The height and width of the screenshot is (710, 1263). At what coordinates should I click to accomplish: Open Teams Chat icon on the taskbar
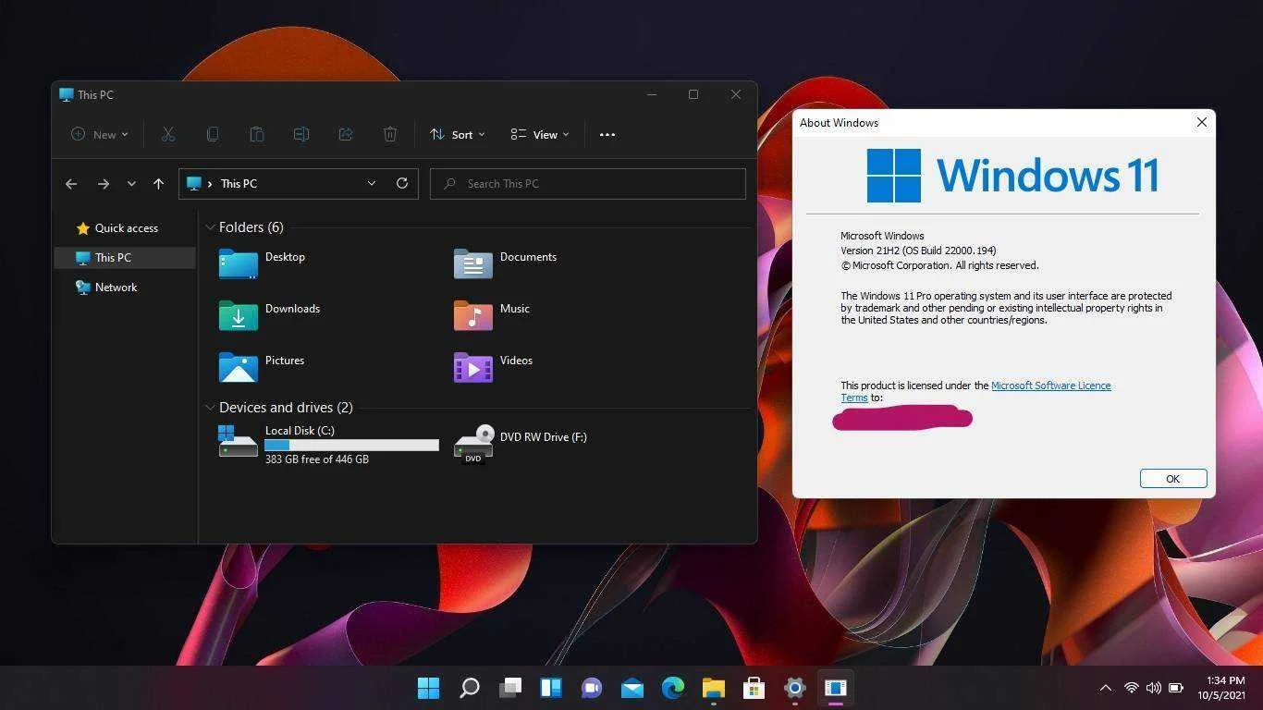click(592, 688)
